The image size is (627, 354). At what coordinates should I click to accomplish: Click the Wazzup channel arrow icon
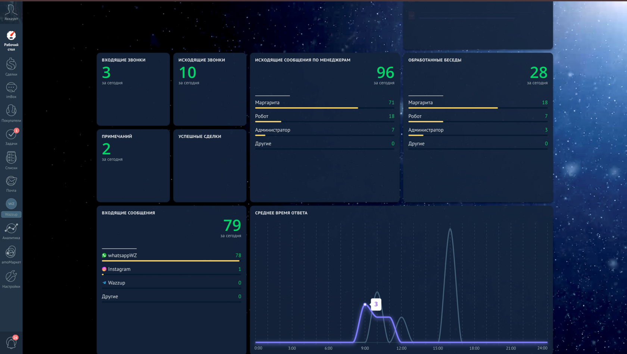[104, 283]
